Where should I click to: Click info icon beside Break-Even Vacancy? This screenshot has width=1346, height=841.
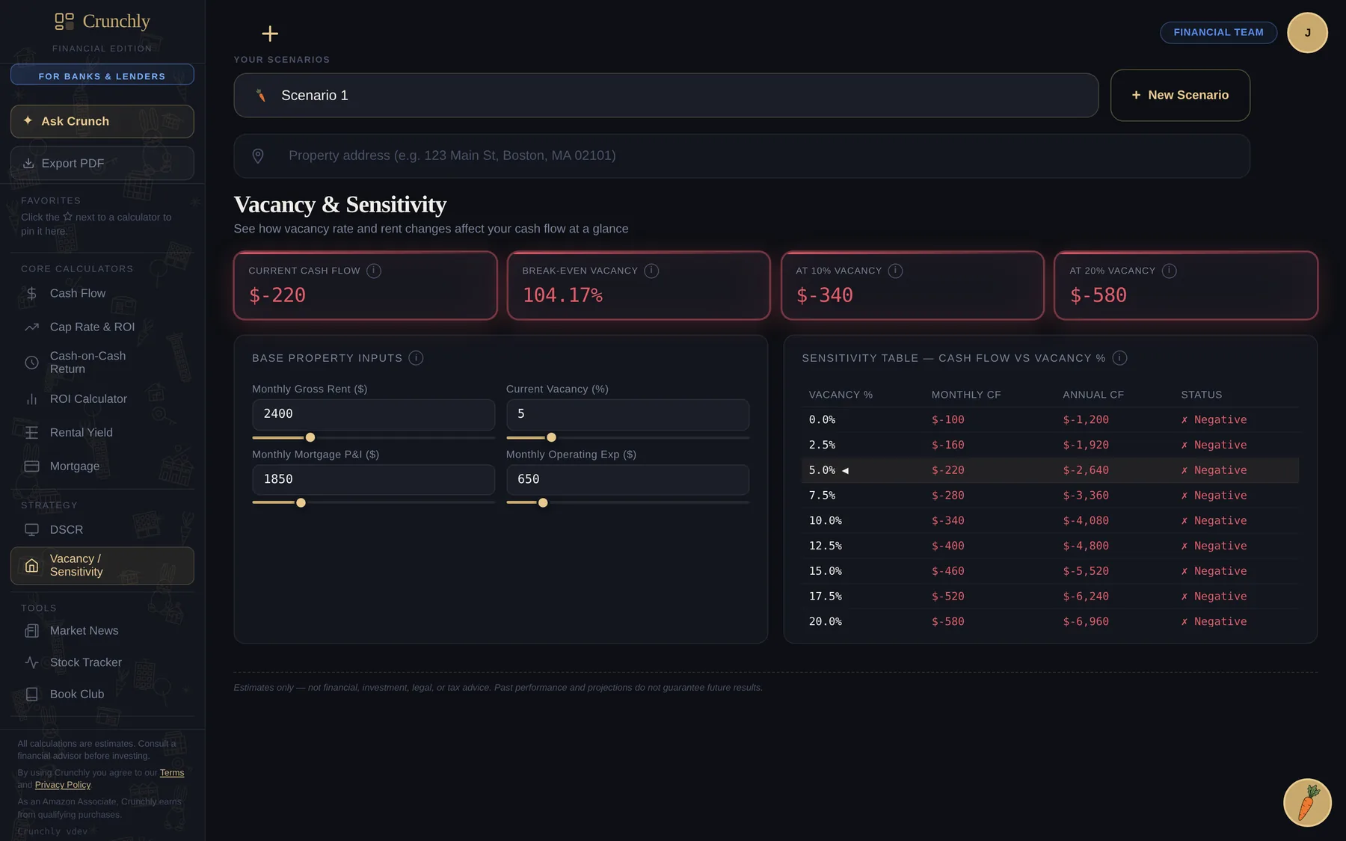point(651,271)
